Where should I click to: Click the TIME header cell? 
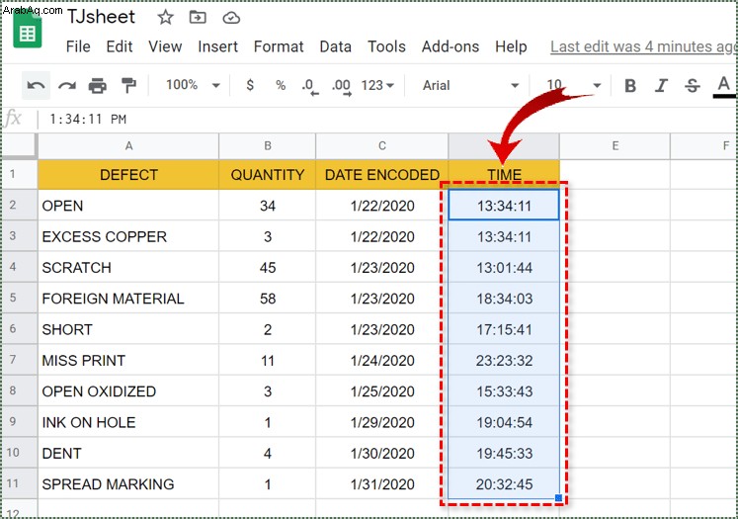[504, 175]
